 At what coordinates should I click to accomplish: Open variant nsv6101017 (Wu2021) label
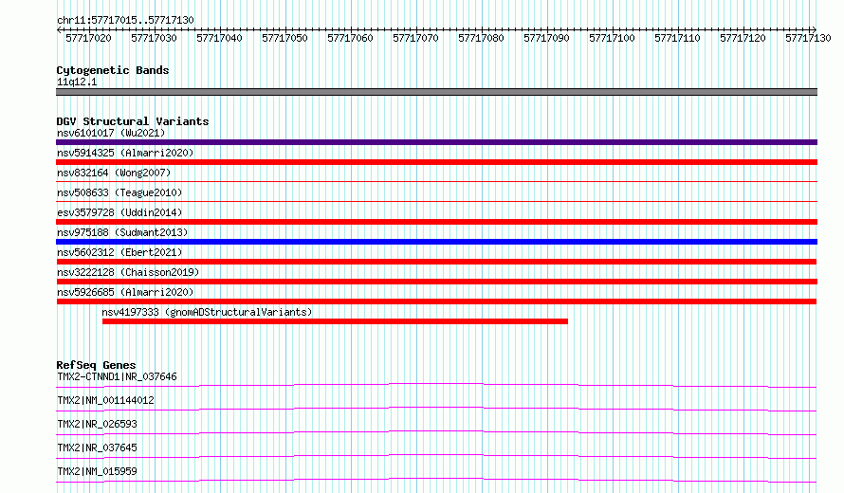click(x=111, y=133)
